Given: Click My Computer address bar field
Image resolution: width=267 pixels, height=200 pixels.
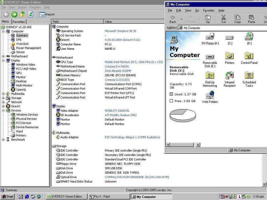Looking at the screenshot, I should [223, 28].
